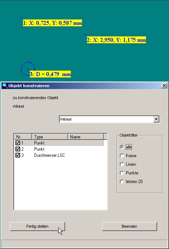Click the 'Fertig stellen' button
169x249 pixels.
[37, 226]
